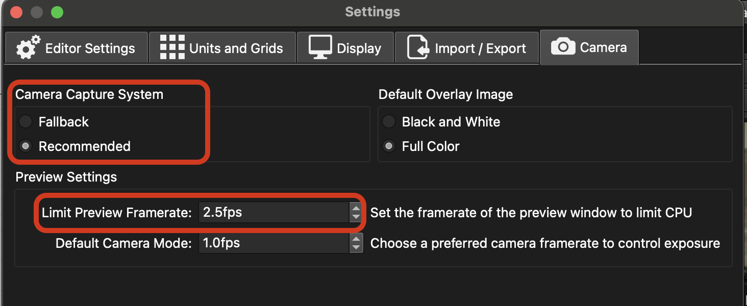This screenshot has height=306, width=747.
Task: Decrease Default Camera Mode with down arrow
Action: tap(356, 248)
